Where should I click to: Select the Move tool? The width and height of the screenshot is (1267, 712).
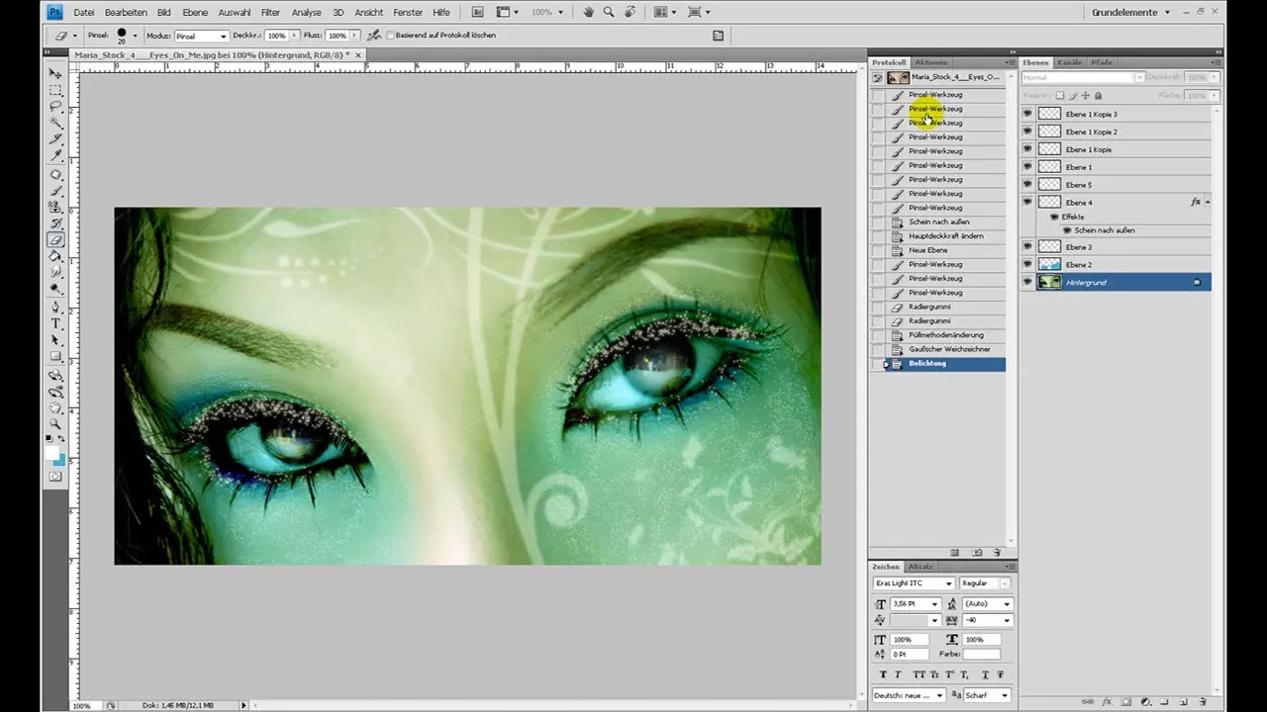pos(56,73)
